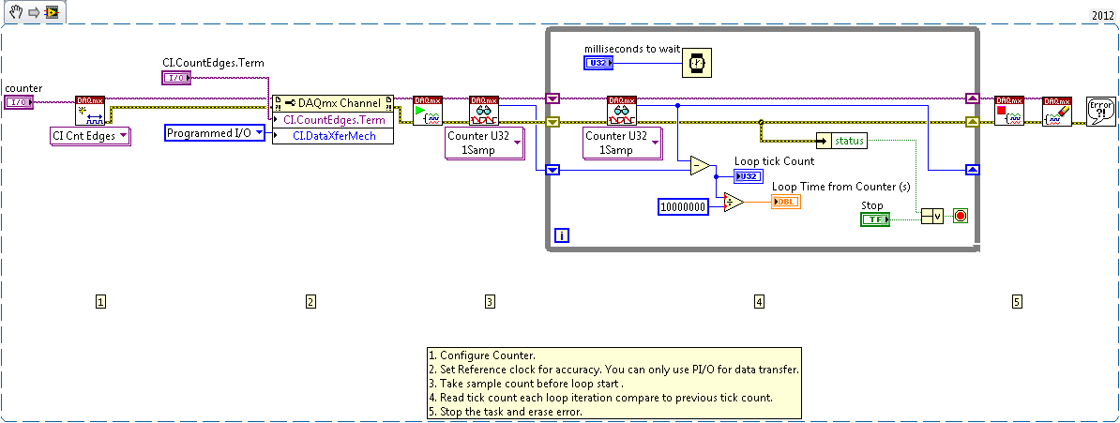Click the DAQmx Stop Task VI
This screenshot has height=423, width=1120.
coord(1009,110)
